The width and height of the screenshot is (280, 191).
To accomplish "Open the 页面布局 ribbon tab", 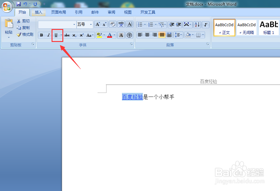I will pos(59,12).
